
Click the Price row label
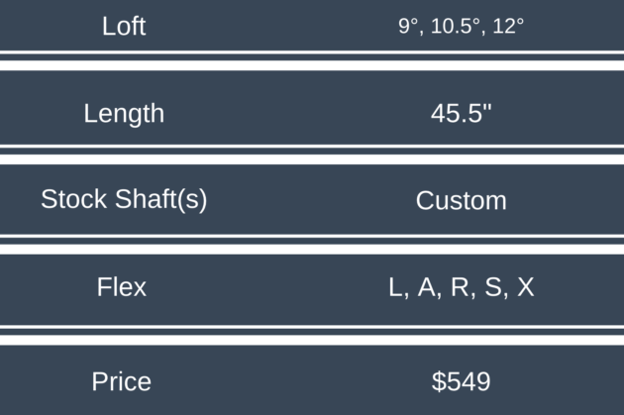click(122, 381)
